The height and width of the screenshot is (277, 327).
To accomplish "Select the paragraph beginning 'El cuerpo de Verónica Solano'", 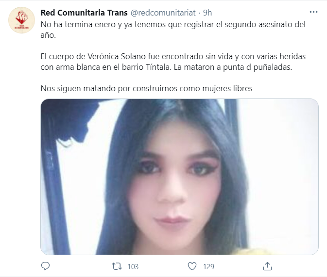I will coord(173,62).
